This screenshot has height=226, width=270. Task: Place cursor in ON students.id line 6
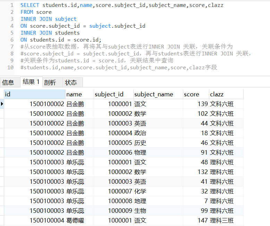[x=61, y=40]
